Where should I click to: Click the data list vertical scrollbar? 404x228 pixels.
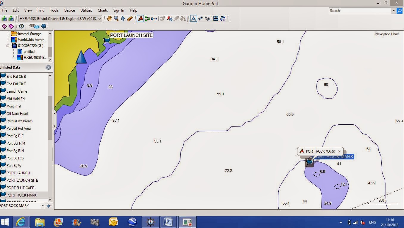click(x=50, y=117)
